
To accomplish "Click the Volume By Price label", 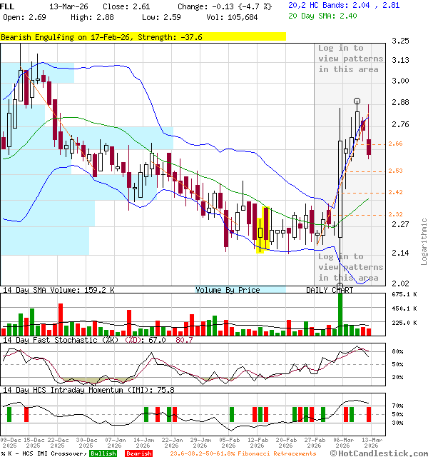I will (x=228, y=290).
